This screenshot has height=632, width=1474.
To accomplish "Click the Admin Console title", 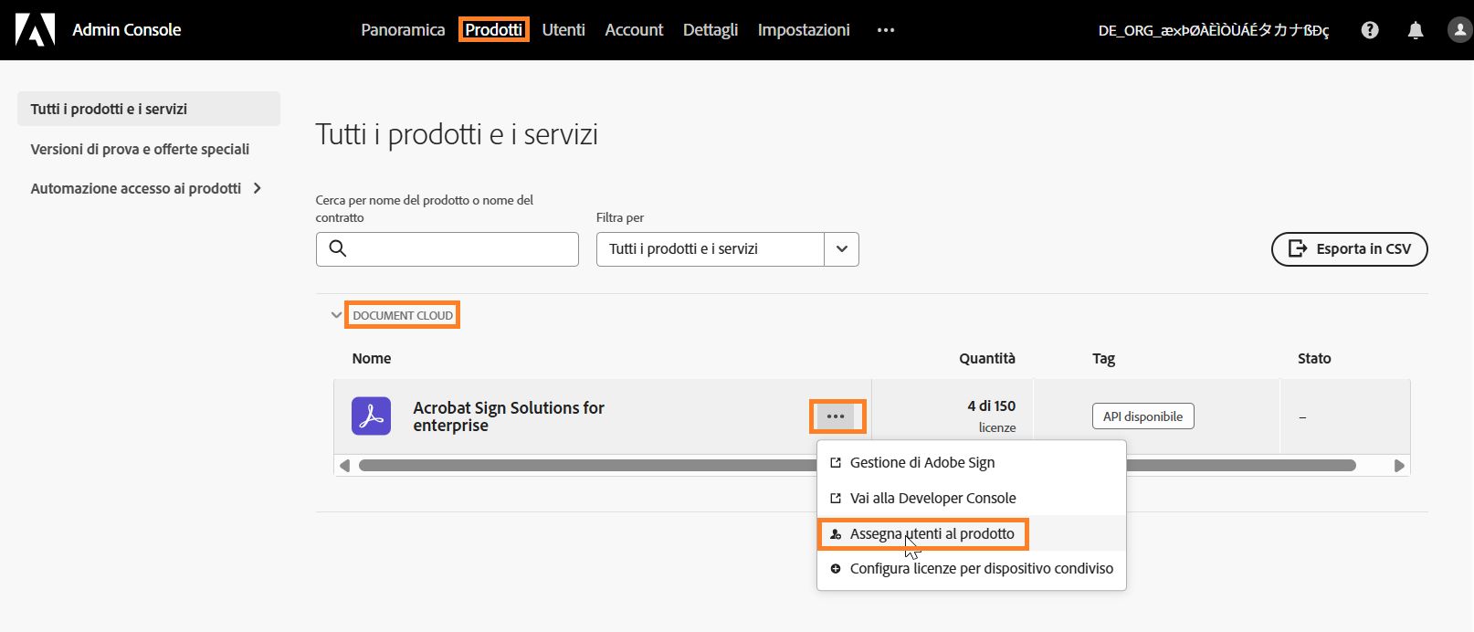I will tap(127, 30).
